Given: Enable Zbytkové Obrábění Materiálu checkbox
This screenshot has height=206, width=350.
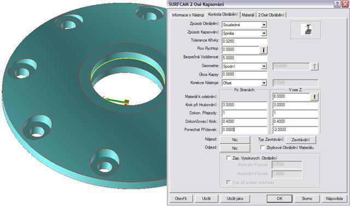Looking at the screenshot, I should tap(262, 147).
